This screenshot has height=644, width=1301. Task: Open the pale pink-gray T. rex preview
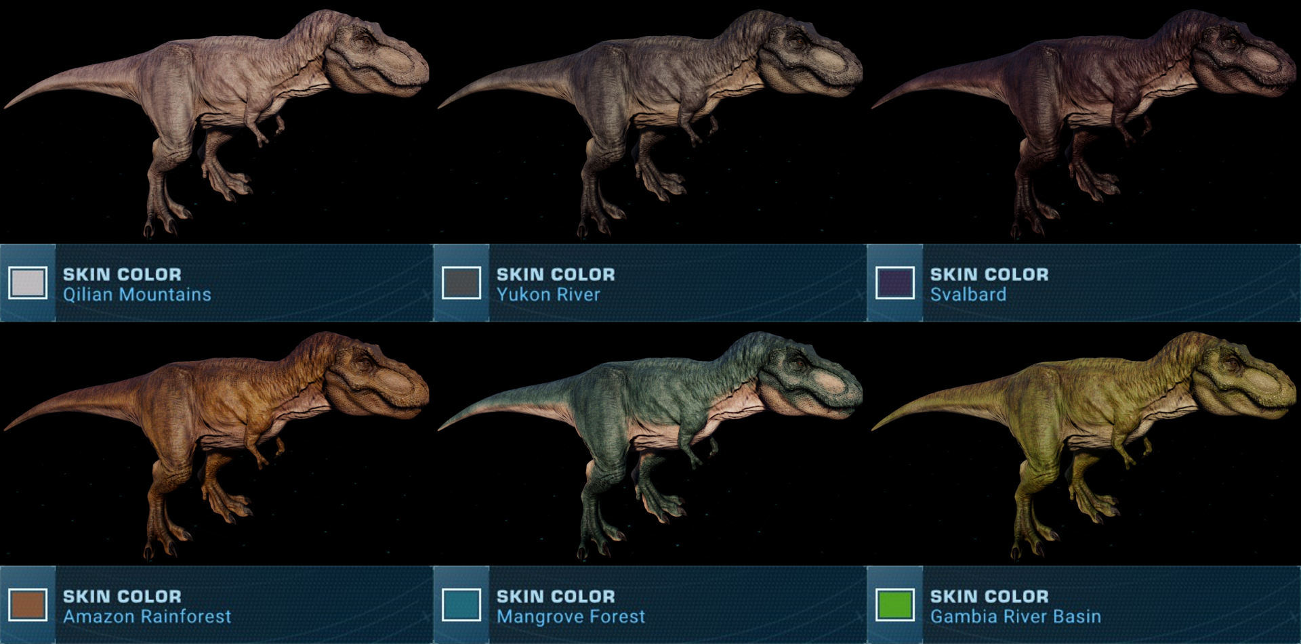click(217, 122)
